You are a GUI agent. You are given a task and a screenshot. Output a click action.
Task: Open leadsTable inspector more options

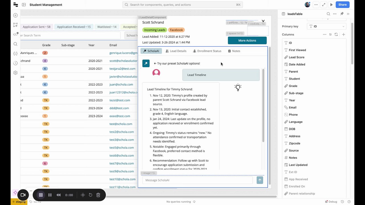[335, 14]
